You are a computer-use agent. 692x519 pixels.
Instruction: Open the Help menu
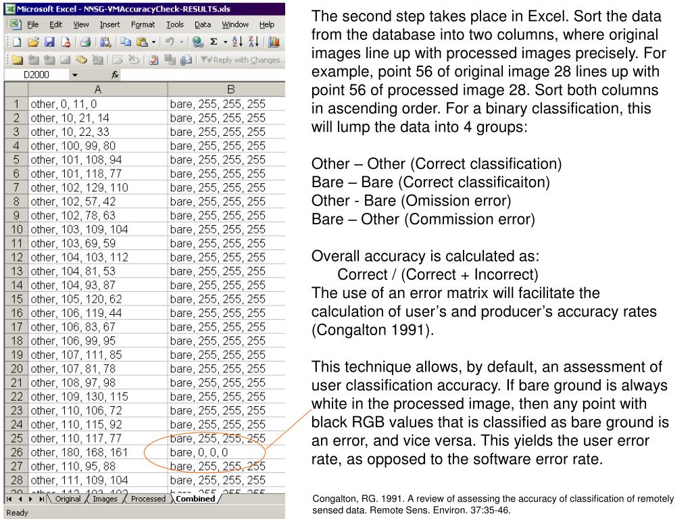[x=266, y=25]
